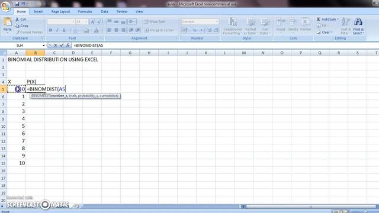Switch to the Page Layout tab
Screen dimensions: 379x213
pos(60,12)
